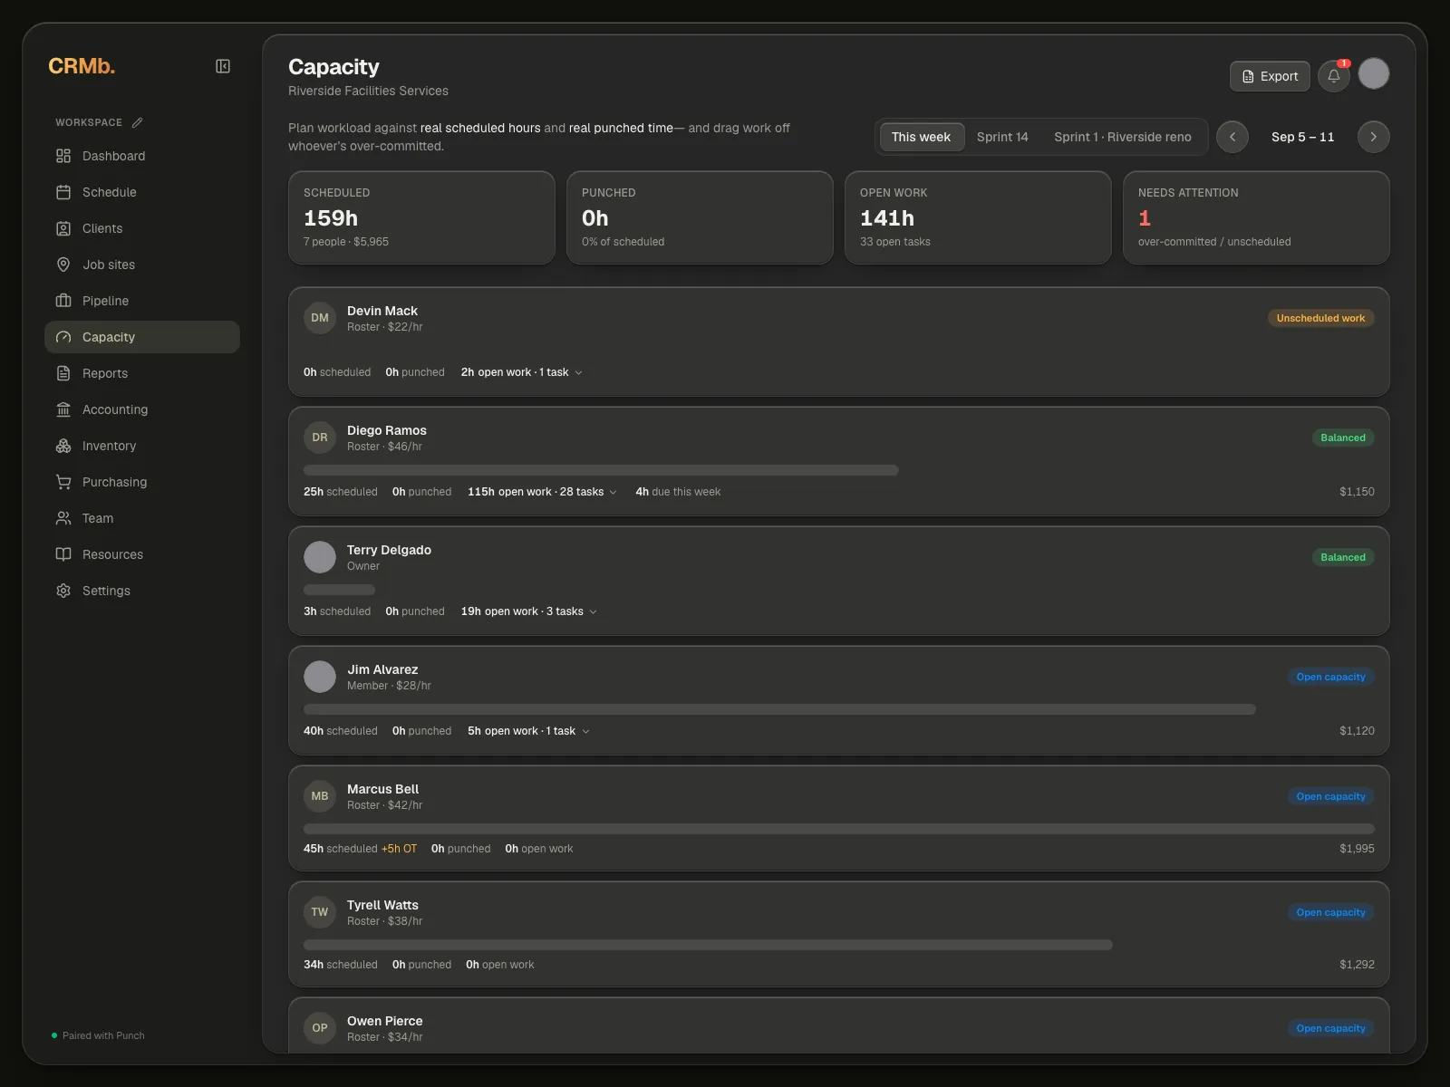Click Jim Alvarez's scheduled hours bar

point(779,709)
